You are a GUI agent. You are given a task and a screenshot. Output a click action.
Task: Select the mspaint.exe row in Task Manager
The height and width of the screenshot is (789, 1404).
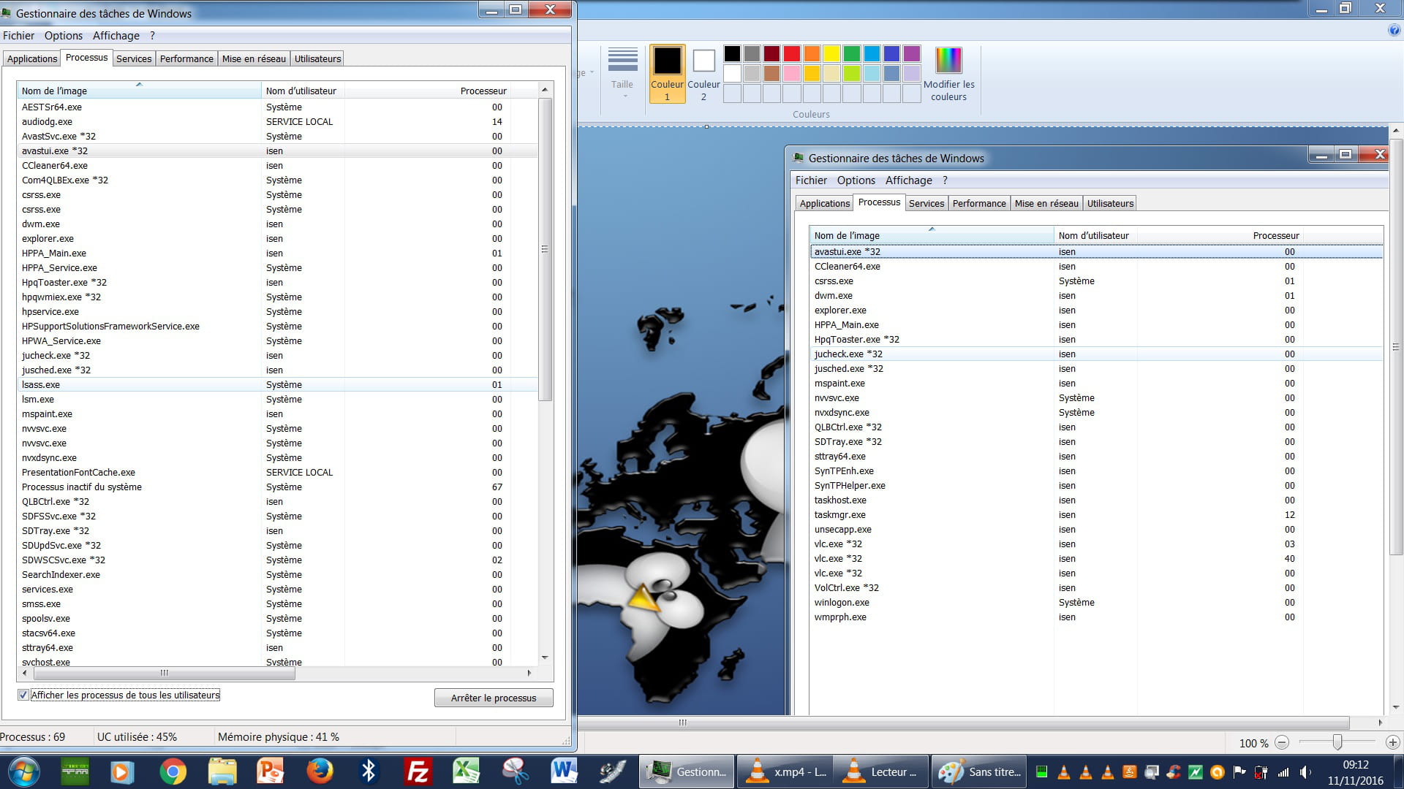click(x=277, y=413)
